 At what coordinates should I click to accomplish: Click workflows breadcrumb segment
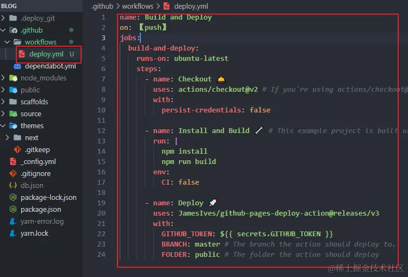[x=138, y=6]
